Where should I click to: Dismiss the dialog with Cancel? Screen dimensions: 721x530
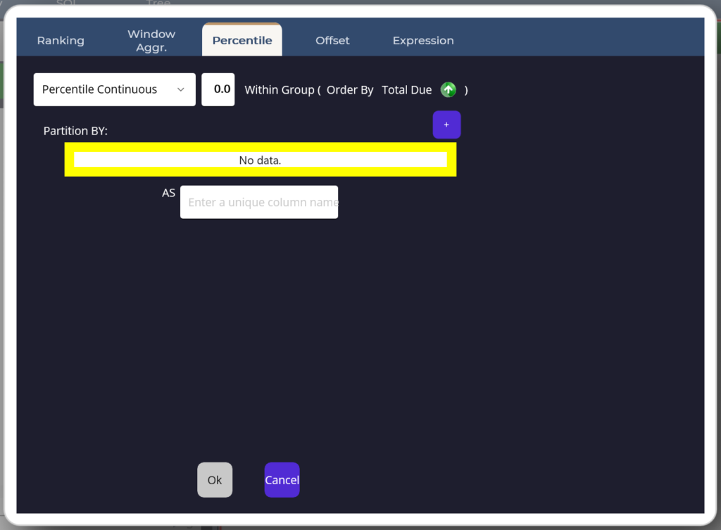coord(282,480)
